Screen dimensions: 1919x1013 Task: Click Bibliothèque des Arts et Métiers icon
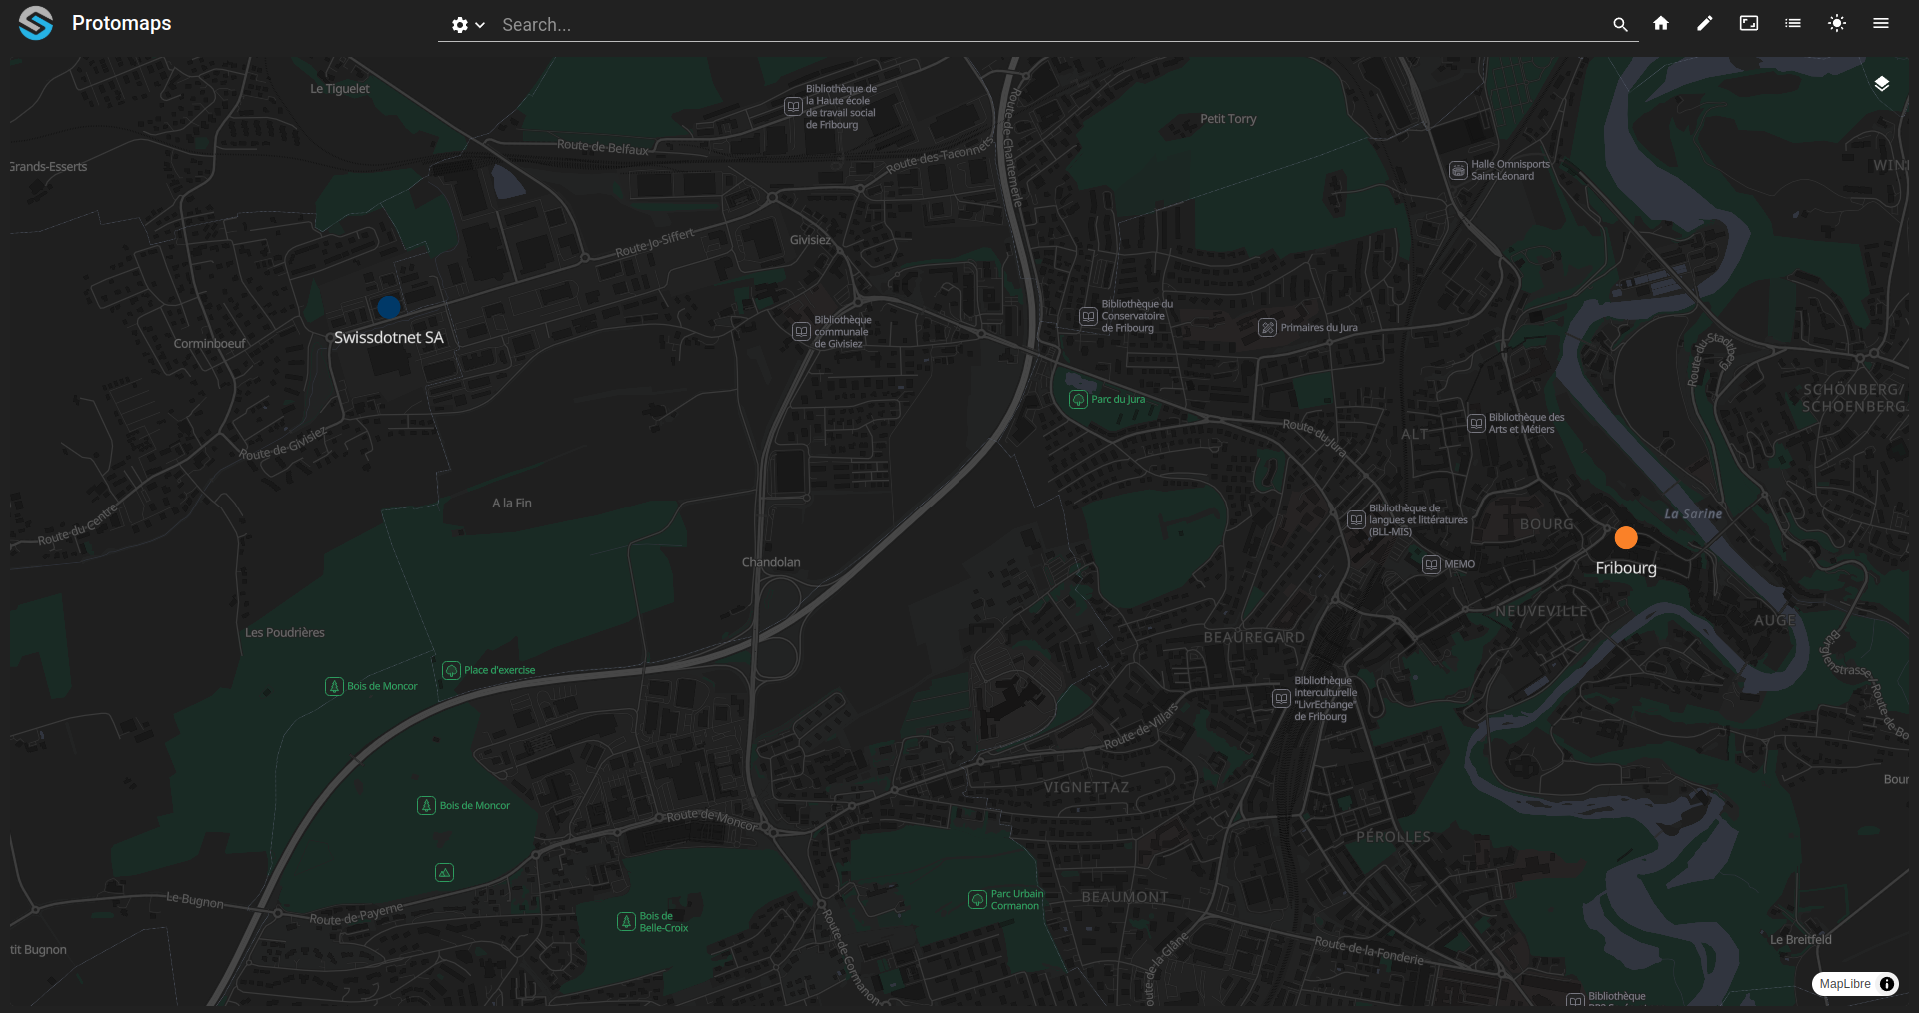pyautogui.click(x=1476, y=424)
